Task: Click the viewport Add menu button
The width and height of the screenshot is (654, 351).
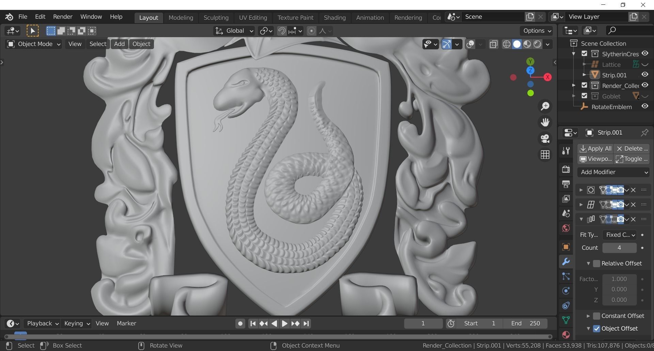Action: click(x=119, y=44)
